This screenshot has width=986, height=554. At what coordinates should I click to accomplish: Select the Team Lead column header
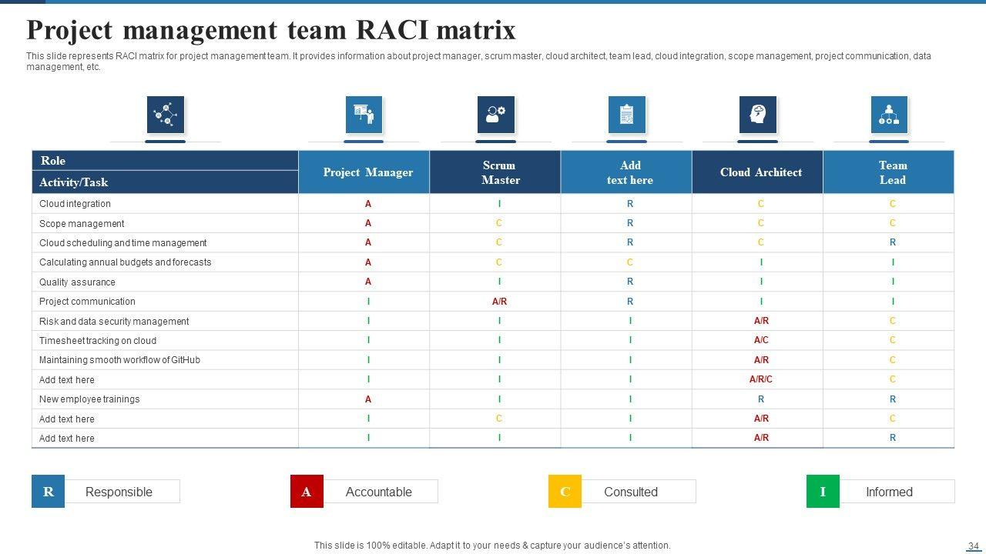point(892,172)
